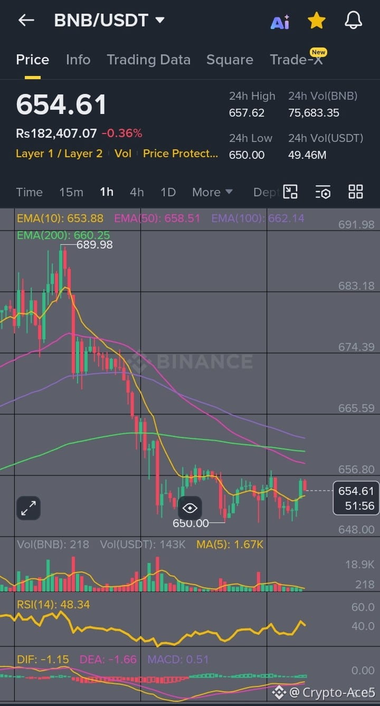Tap the DEA: -1.66 label
Image resolution: width=380 pixels, height=706 pixels.
108,659
